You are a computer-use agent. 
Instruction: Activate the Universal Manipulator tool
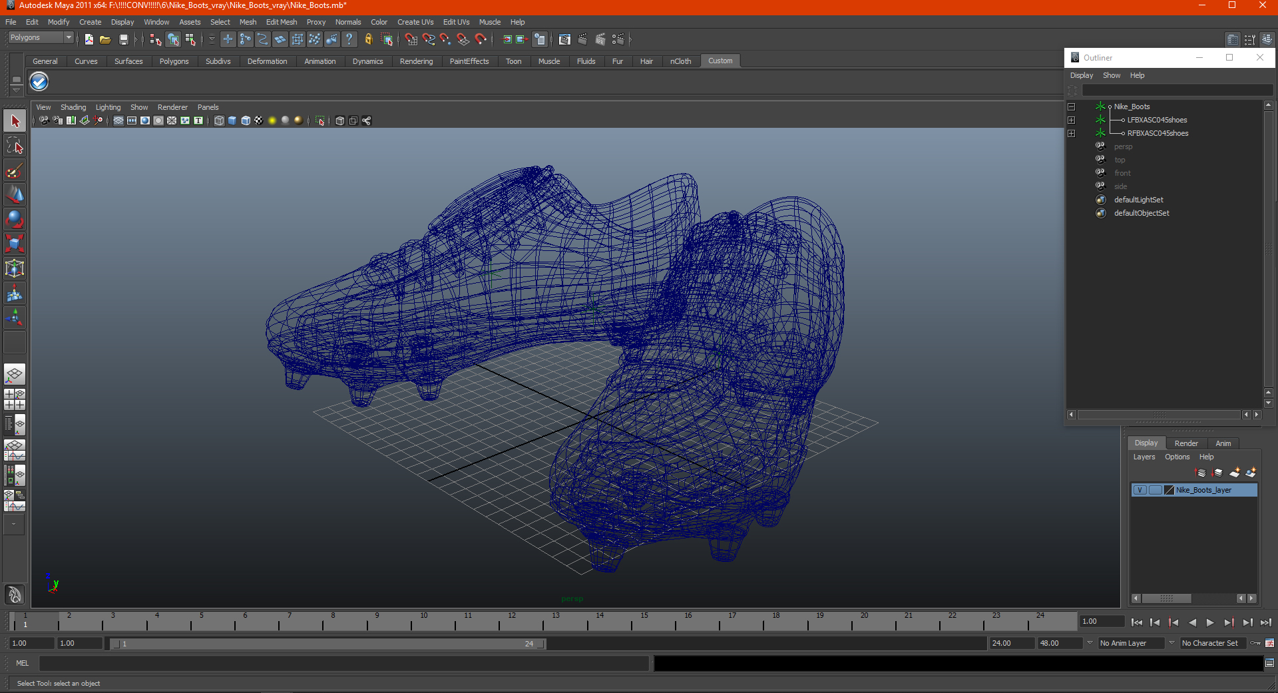(15, 268)
